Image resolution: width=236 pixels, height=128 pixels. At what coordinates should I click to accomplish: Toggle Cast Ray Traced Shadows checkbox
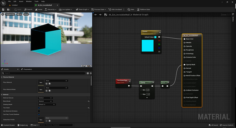point(39,114)
